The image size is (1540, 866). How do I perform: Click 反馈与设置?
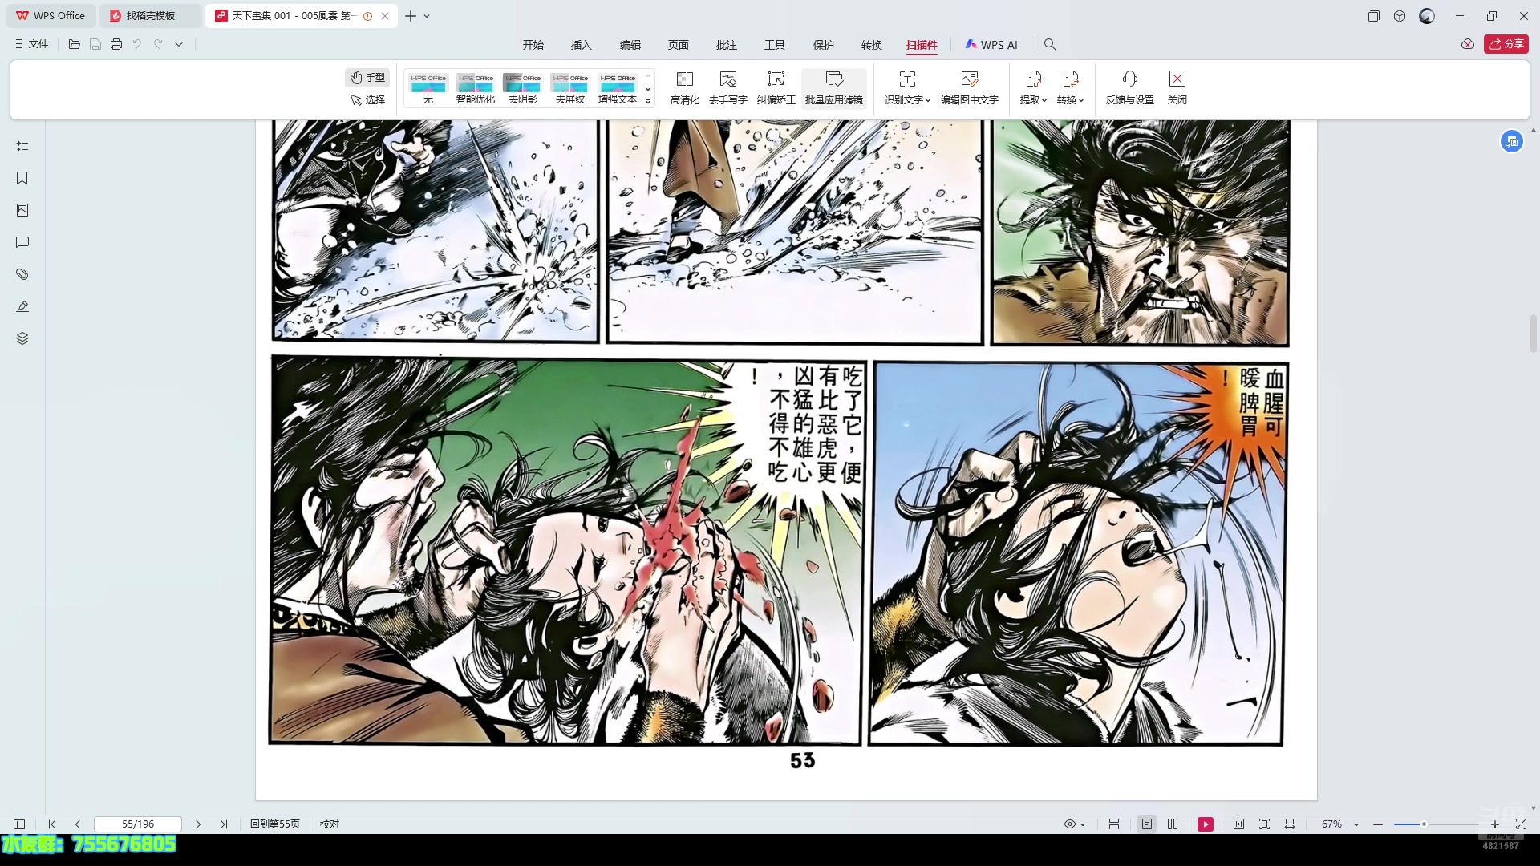1130,88
